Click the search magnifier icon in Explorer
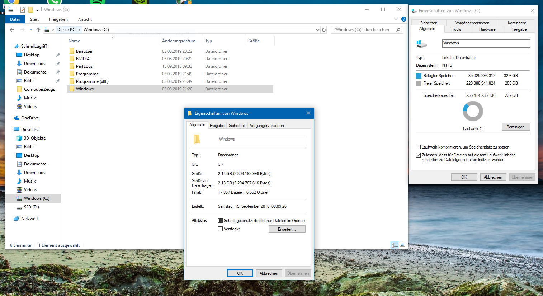The height and width of the screenshot is (296, 543). [398, 30]
